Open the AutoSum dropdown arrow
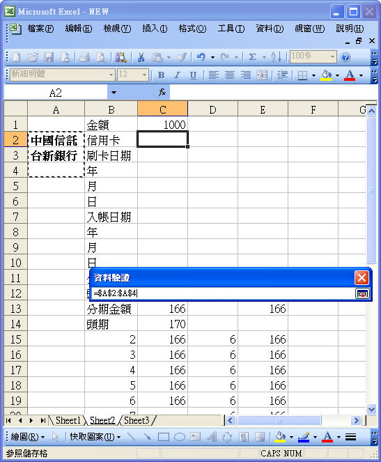The image size is (381, 462). (x=264, y=57)
